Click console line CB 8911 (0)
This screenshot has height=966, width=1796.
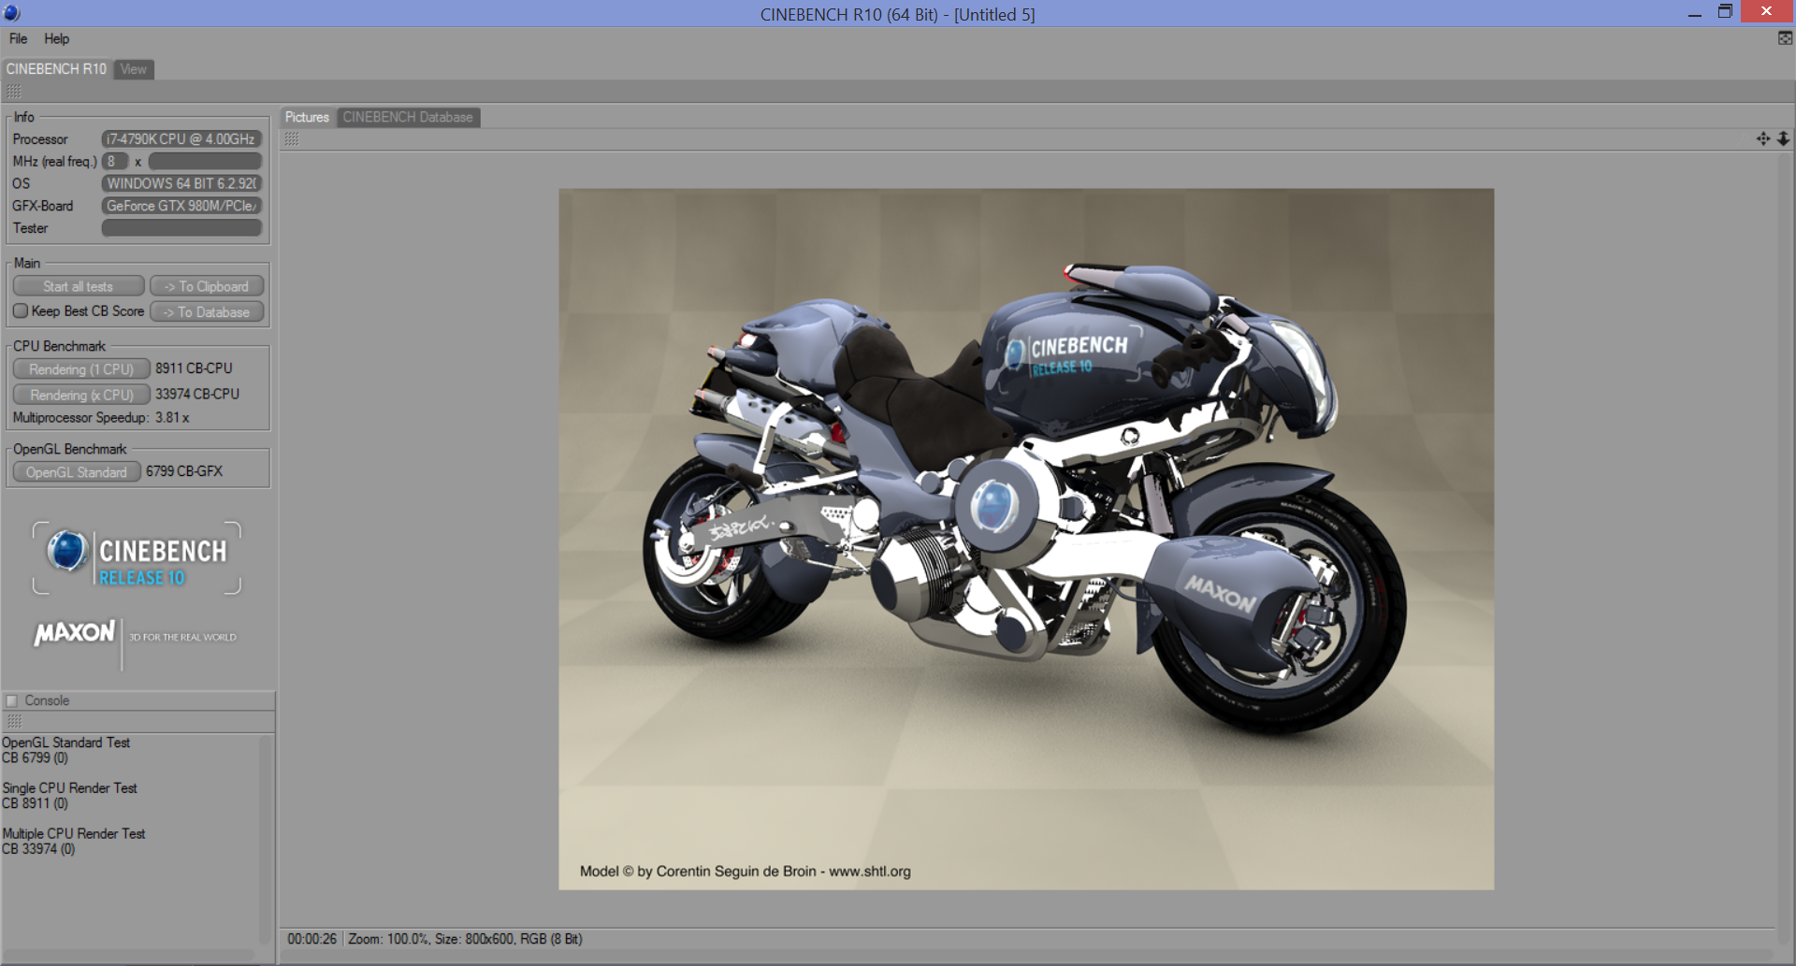click(x=36, y=803)
